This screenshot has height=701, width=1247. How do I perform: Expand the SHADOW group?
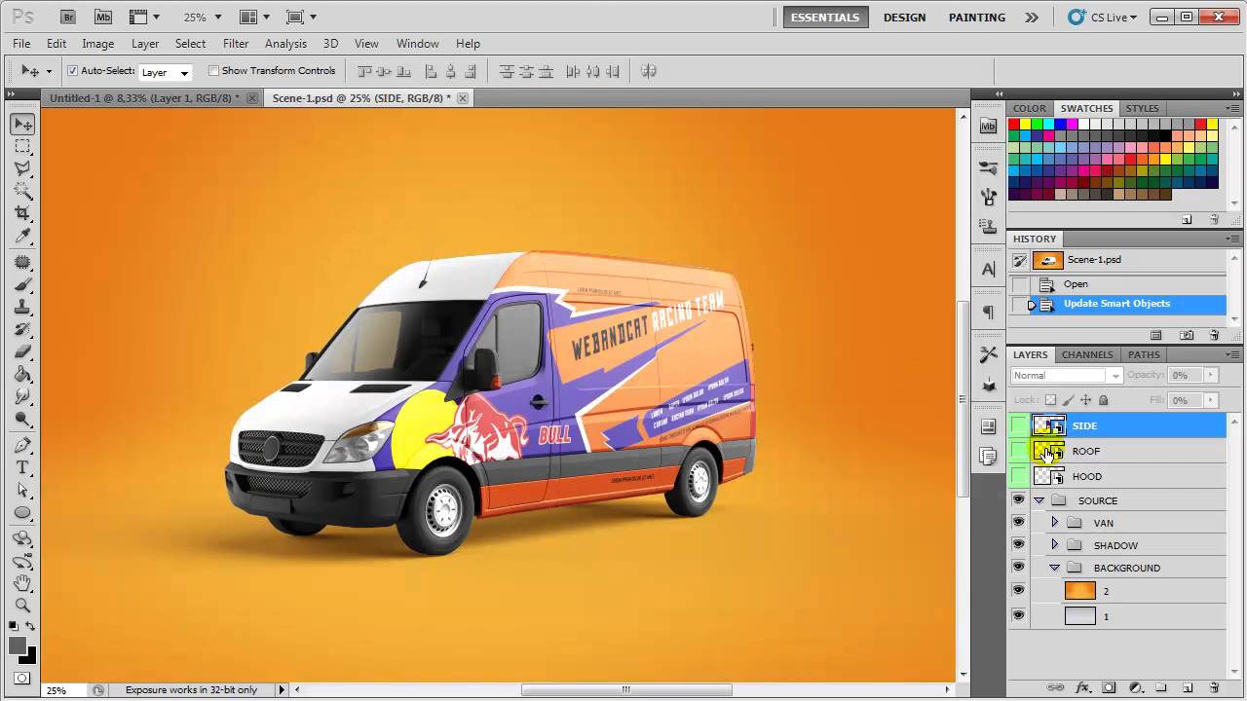pos(1054,545)
